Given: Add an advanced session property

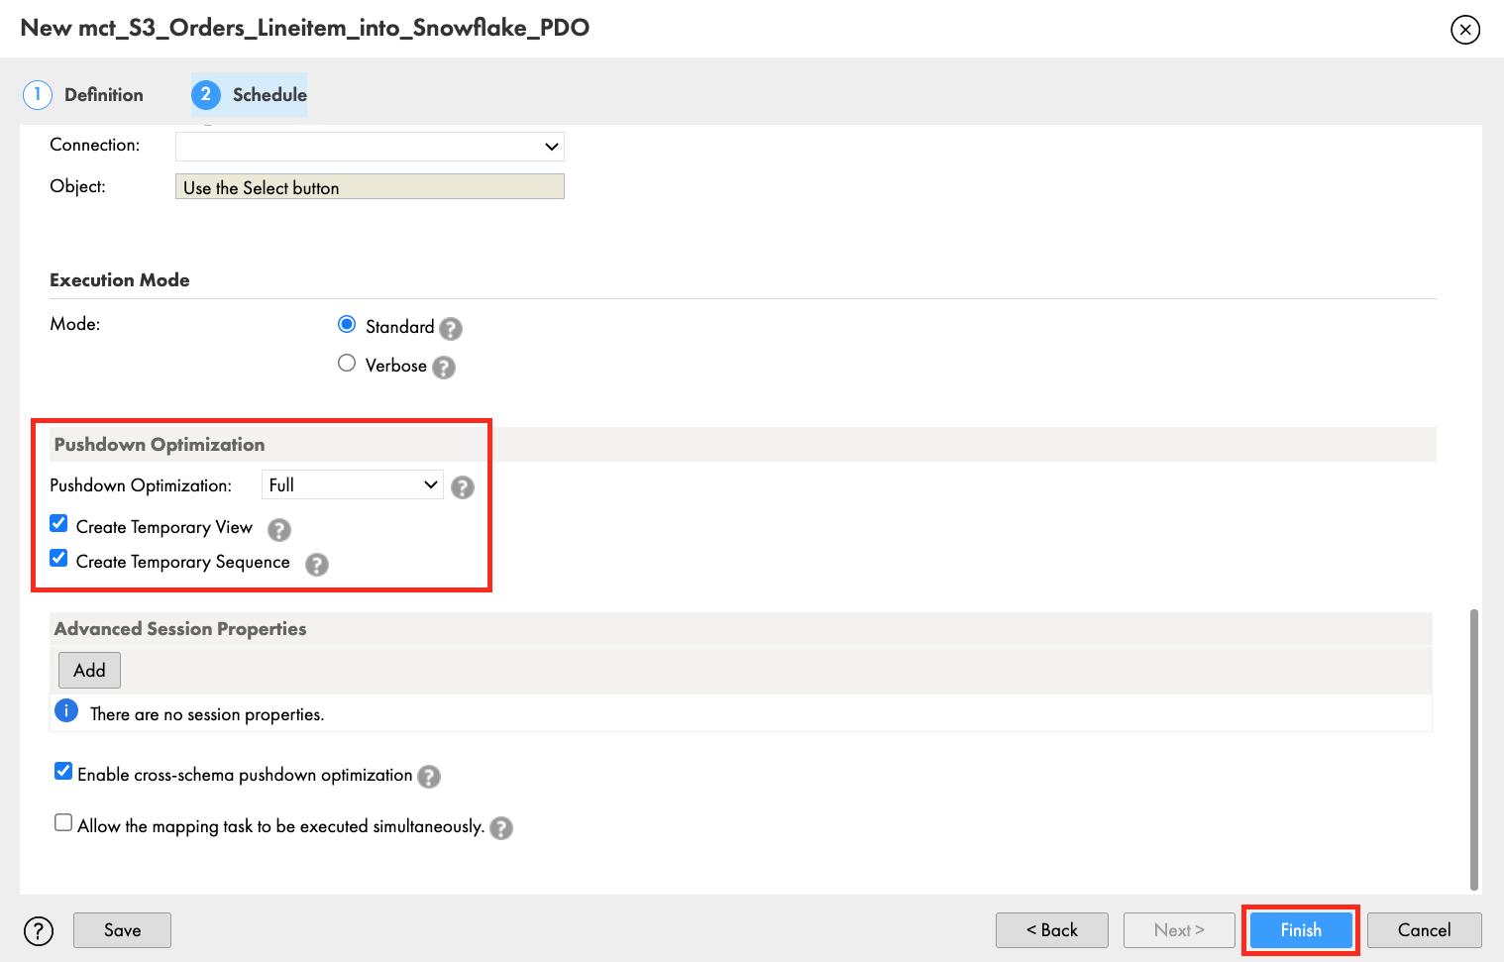Looking at the screenshot, I should 89,671.
